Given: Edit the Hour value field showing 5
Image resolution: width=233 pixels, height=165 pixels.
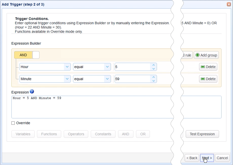Looking at the screenshot, I should [131, 67].
